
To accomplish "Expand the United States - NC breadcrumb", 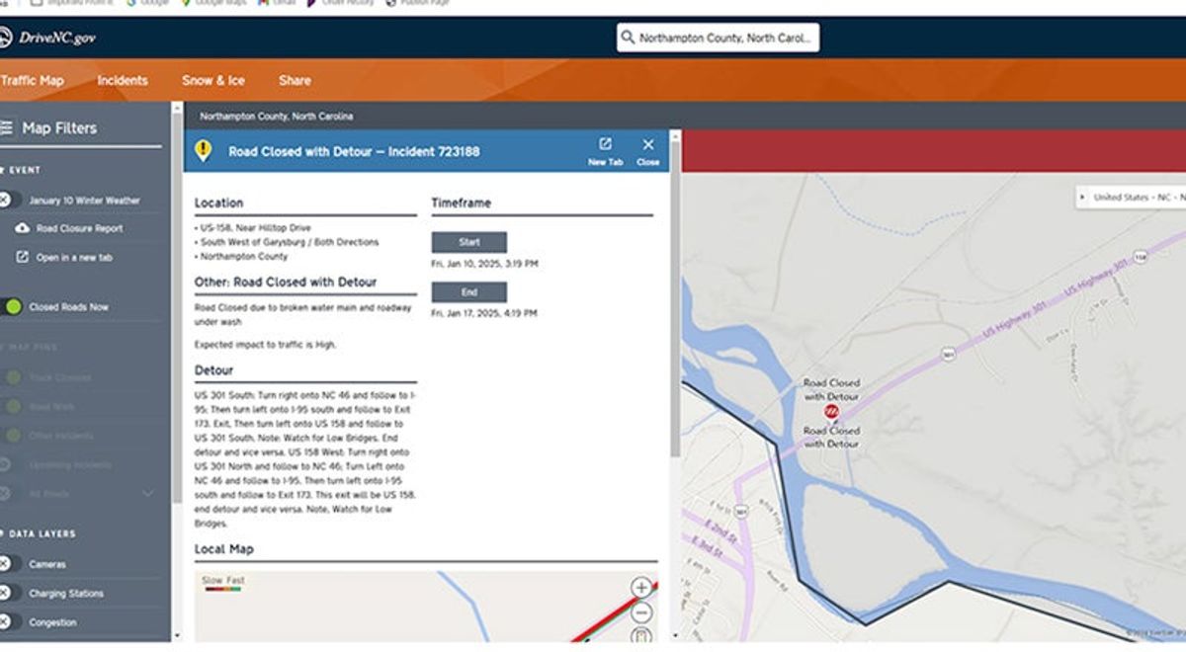I will (x=1083, y=198).
